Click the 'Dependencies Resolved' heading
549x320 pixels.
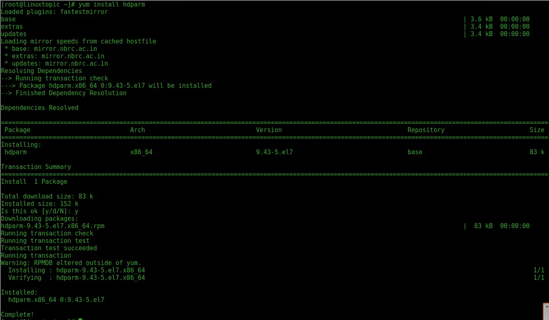coord(39,107)
